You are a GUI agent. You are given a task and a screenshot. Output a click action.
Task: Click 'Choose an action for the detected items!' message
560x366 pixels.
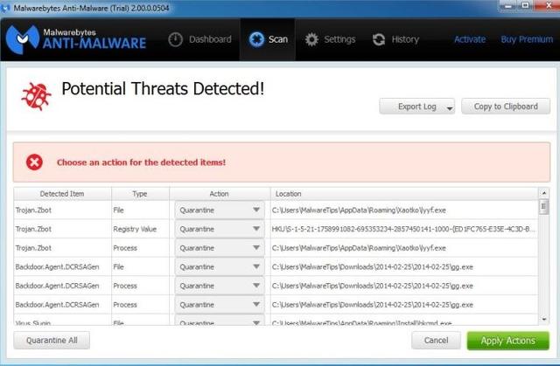click(x=142, y=162)
